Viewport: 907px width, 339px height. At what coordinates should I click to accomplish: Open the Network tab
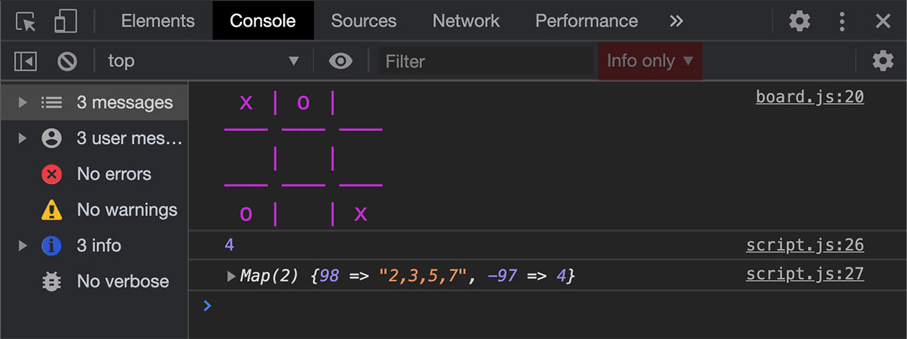pos(466,21)
